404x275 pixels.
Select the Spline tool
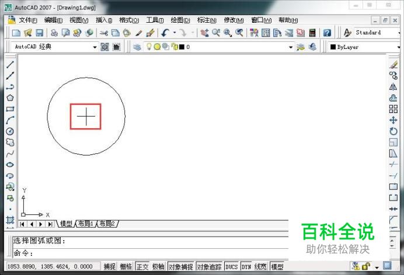point(10,154)
